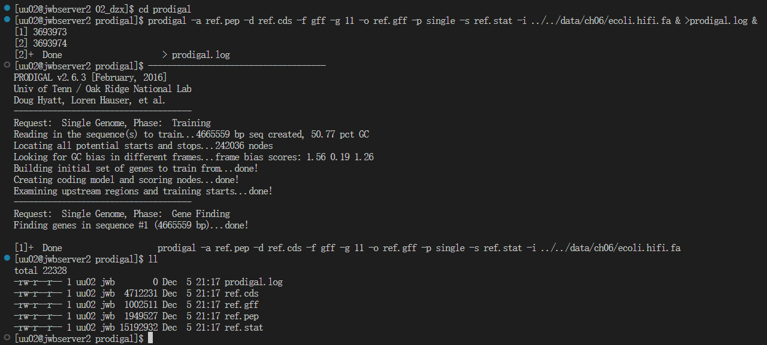Open the prodigal.log file in the ll listing
767x345 pixels.
[x=253, y=282]
